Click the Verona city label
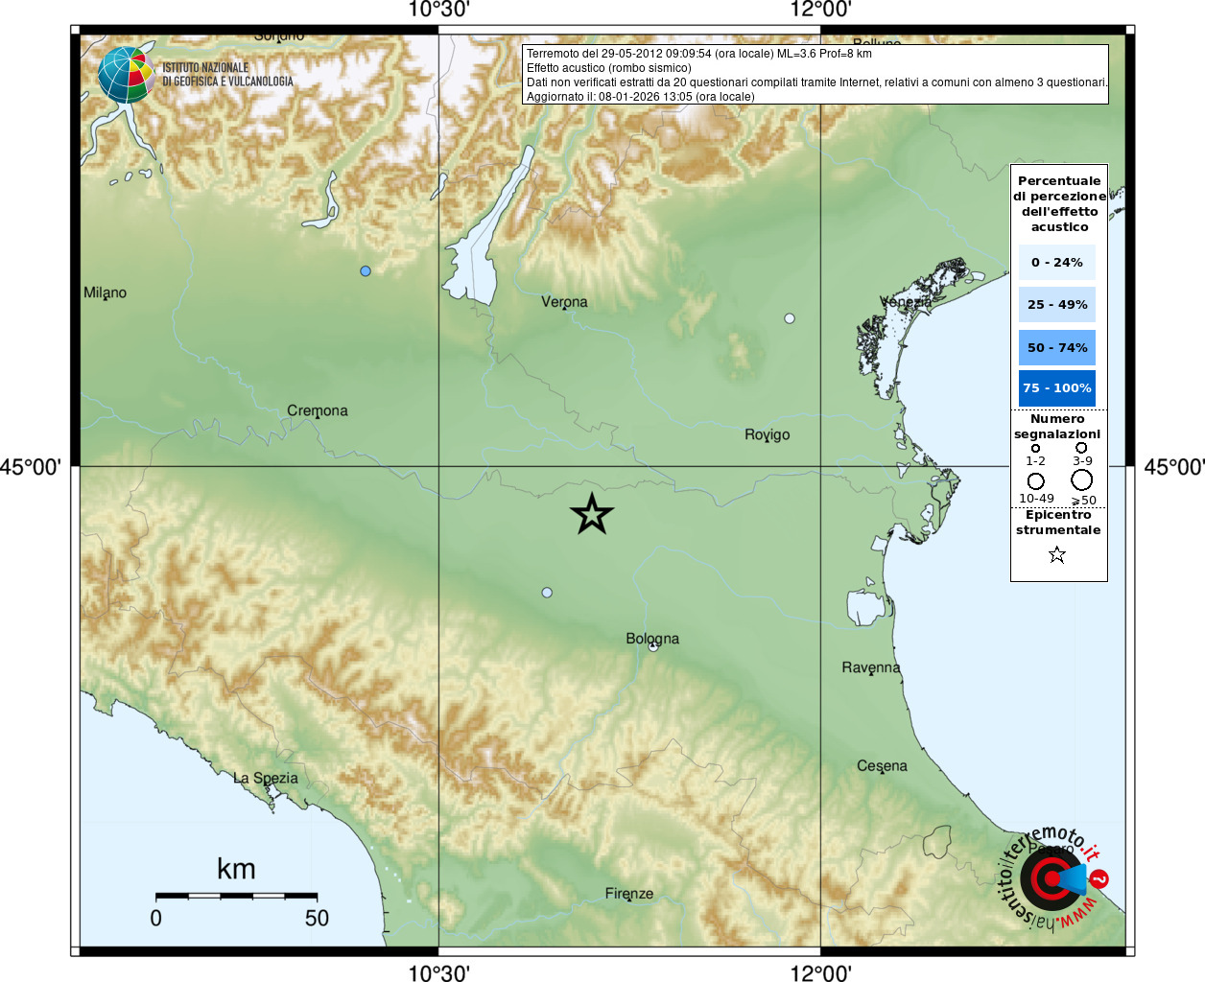 (x=564, y=302)
